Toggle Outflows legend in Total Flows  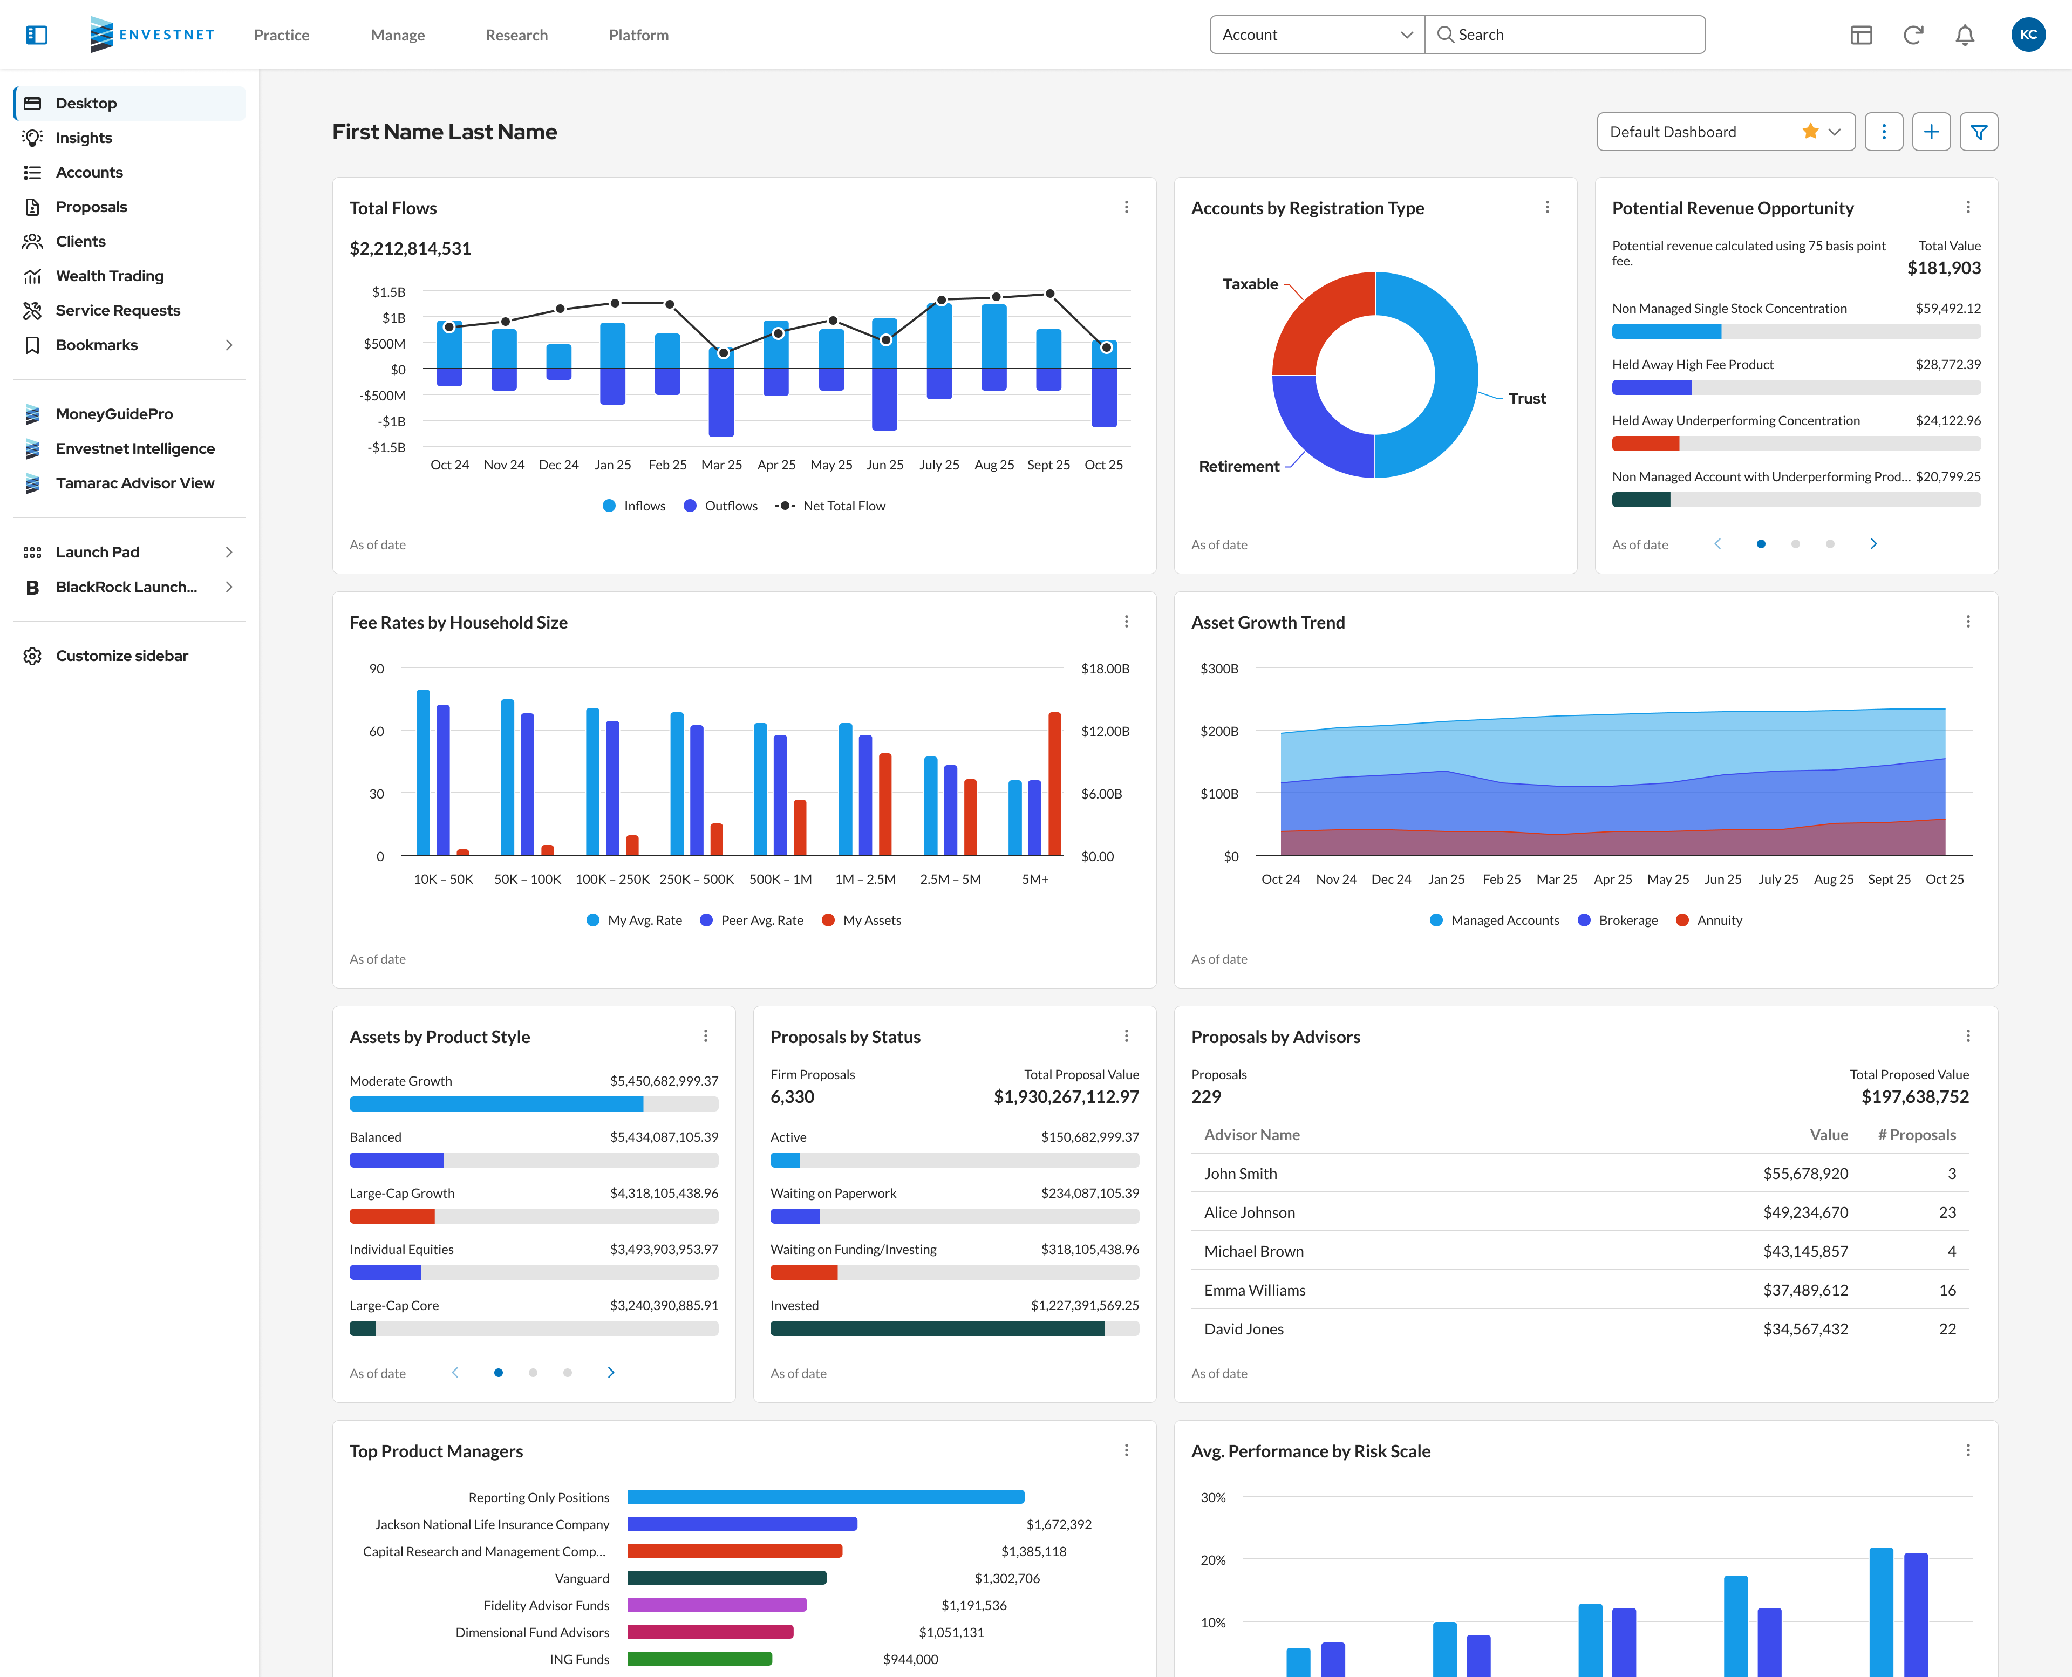(720, 506)
